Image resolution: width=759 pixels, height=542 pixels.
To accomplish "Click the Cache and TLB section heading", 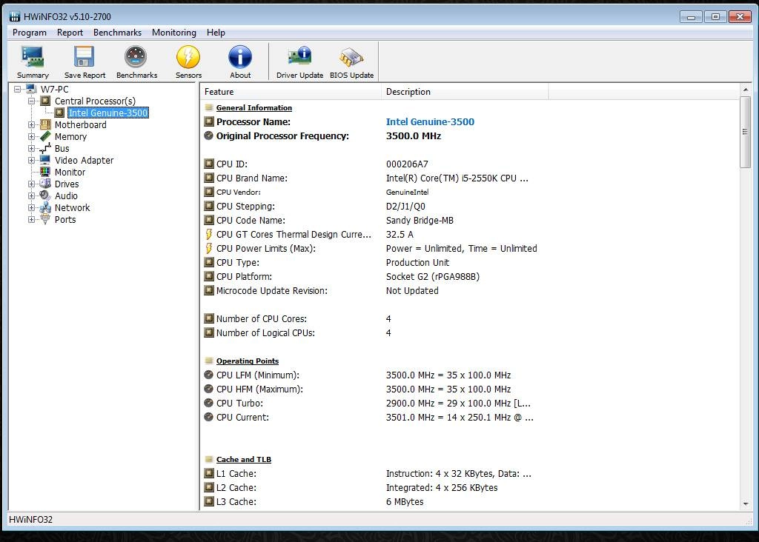I will coord(243,459).
